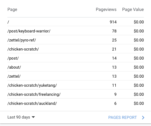Click the $0.00 page value for /about/
Viewport: 151px width, 126px height.
(x=139, y=67)
